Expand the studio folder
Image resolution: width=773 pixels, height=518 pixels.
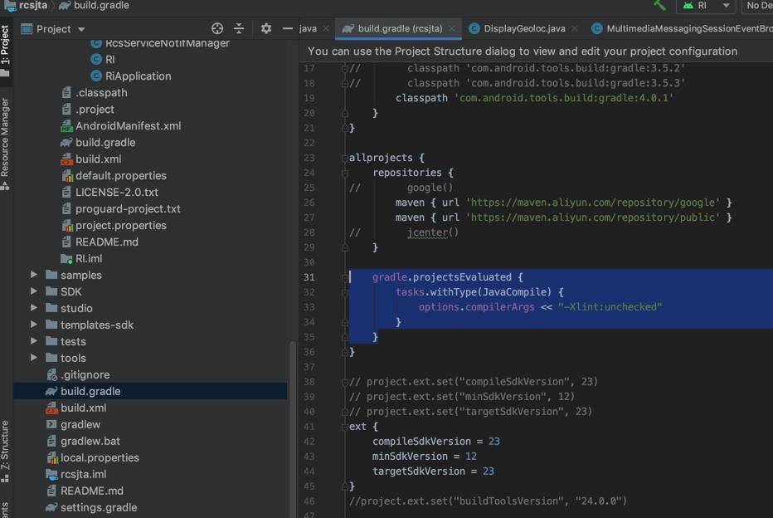point(33,308)
